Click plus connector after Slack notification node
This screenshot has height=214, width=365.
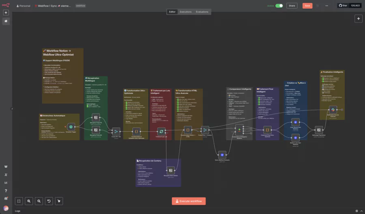click(x=342, y=110)
